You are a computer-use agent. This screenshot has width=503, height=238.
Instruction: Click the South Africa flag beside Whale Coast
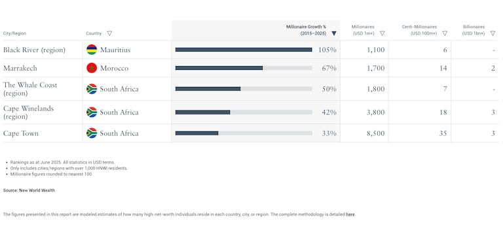pos(92,89)
